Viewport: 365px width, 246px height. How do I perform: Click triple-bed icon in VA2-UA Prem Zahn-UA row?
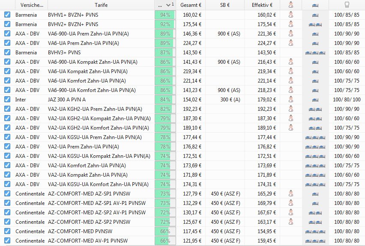click(x=315, y=147)
